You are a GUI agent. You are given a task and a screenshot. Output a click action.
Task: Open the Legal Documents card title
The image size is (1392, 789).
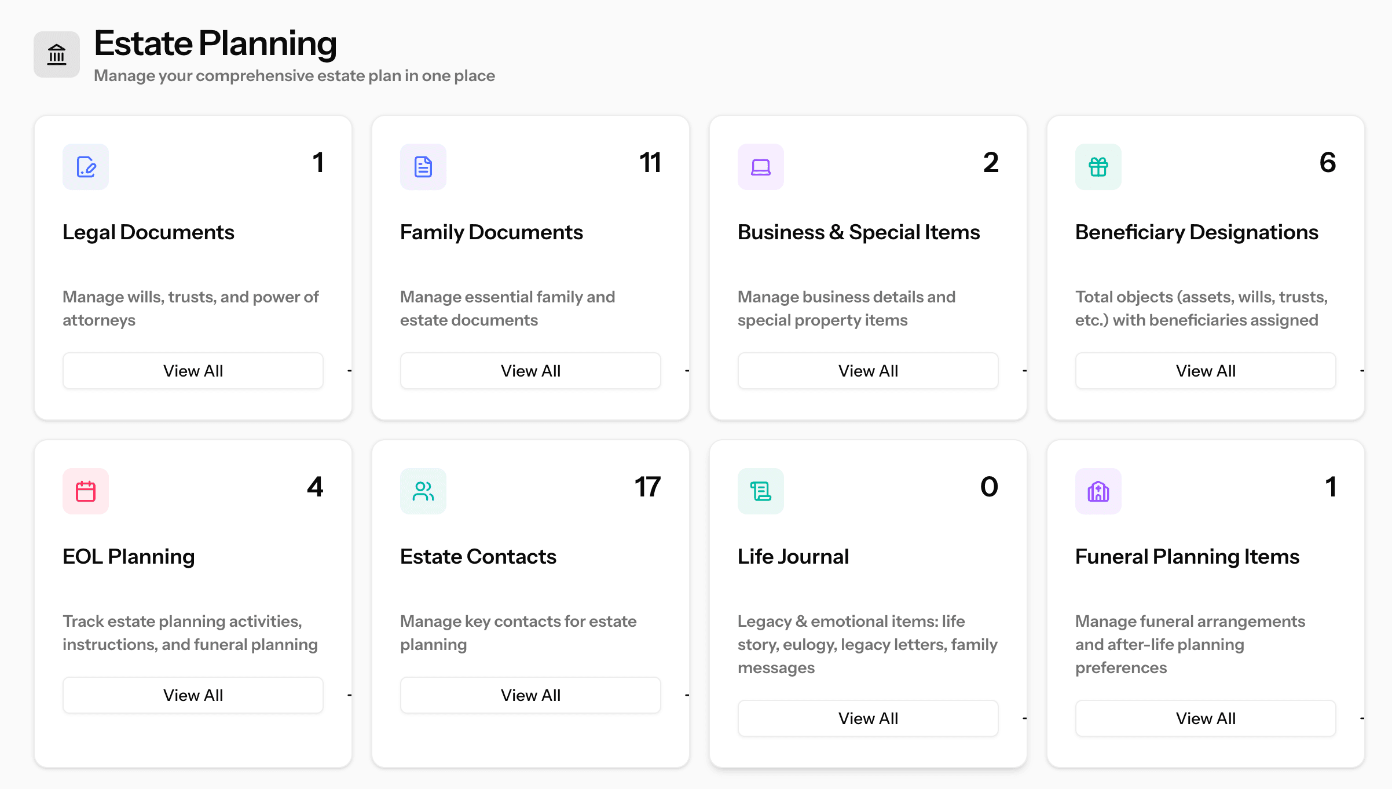coord(148,232)
